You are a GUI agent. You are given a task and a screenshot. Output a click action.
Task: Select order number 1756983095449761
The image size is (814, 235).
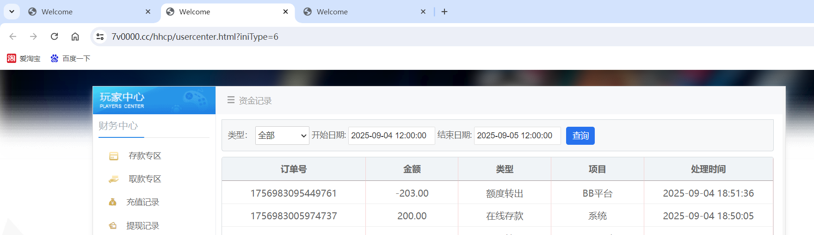click(294, 193)
